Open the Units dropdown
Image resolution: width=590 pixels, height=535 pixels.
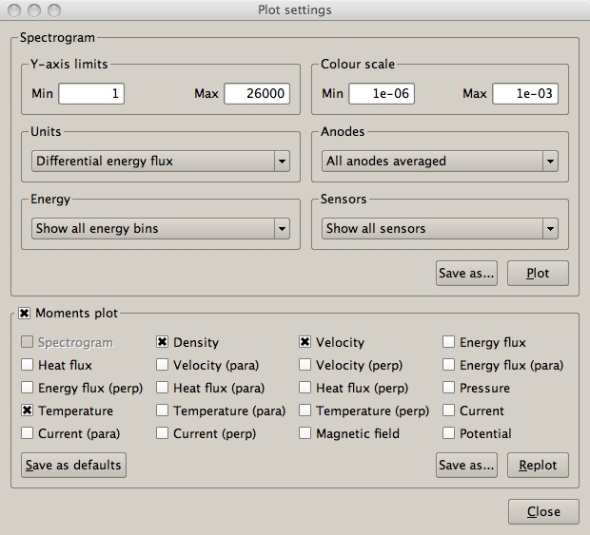pyautogui.click(x=161, y=162)
